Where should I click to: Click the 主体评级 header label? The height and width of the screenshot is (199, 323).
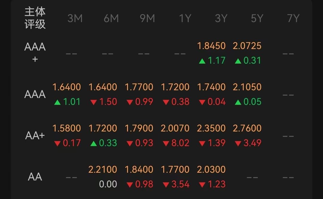tap(35, 18)
